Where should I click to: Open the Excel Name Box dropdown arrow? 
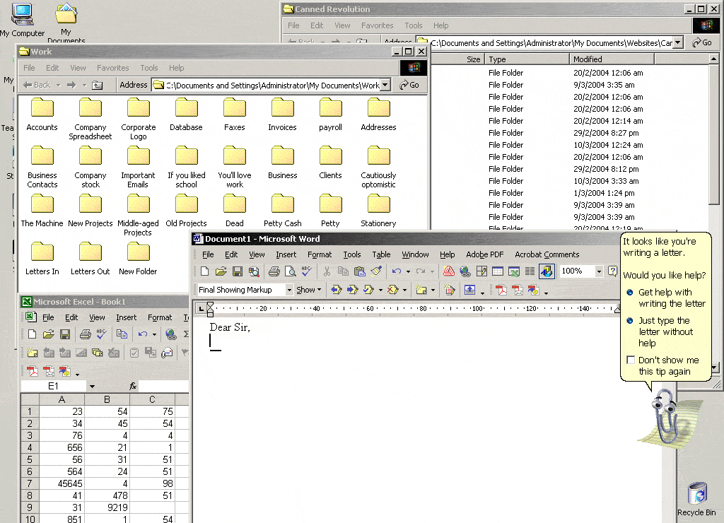click(92, 387)
